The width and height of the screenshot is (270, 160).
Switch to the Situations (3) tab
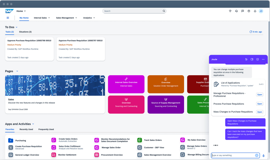(25, 32)
